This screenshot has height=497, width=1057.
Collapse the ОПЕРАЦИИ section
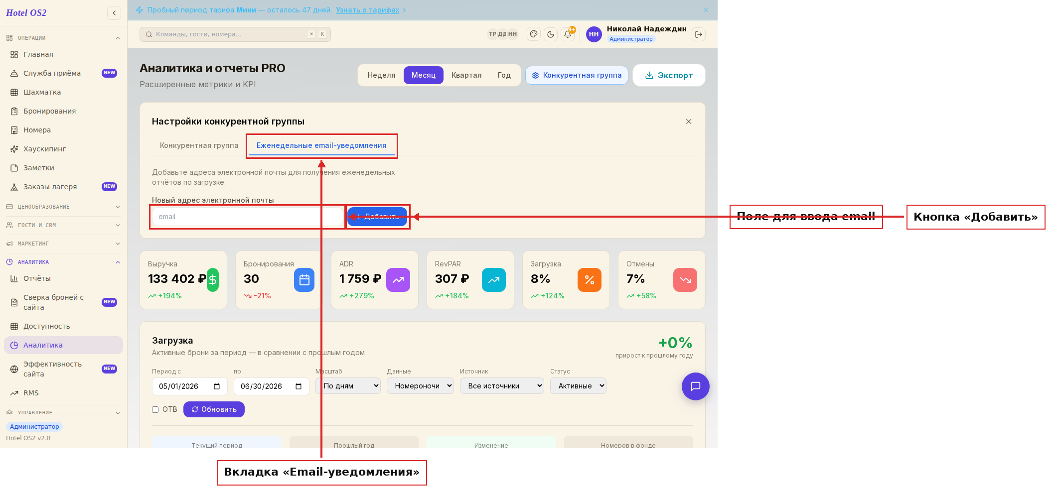point(63,38)
